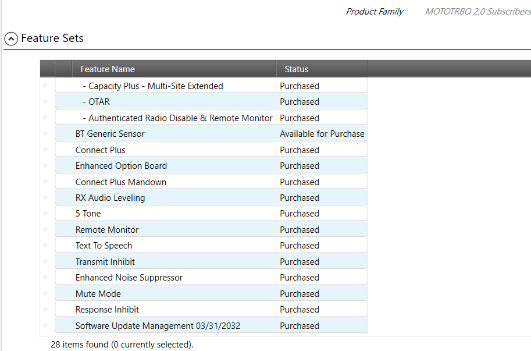Click row arrow beside Software Update Management
This screenshot has height=351, width=531.
click(x=47, y=325)
